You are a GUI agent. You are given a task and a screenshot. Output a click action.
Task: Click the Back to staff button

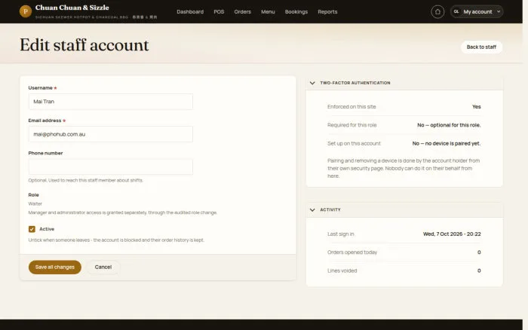coord(481,47)
